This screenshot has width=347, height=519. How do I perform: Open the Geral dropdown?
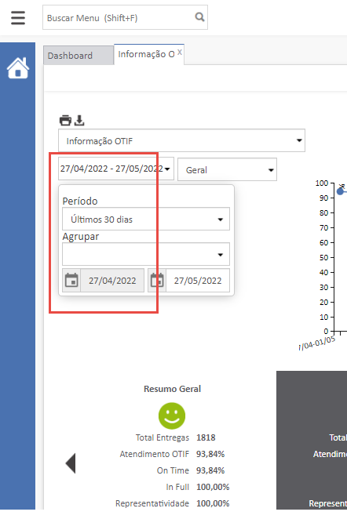pos(227,170)
